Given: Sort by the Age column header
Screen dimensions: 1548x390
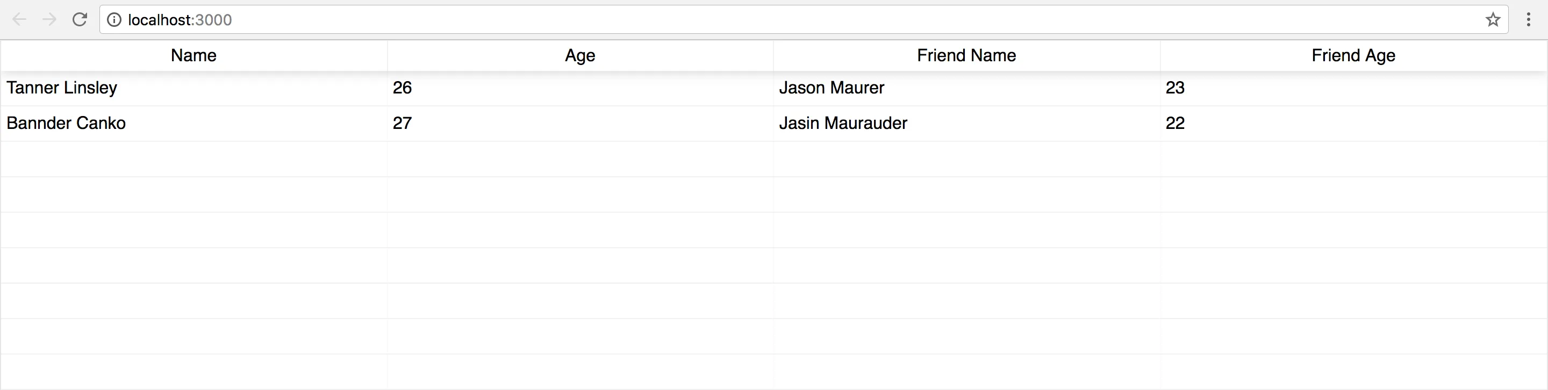Looking at the screenshot, I should point(580,55).
